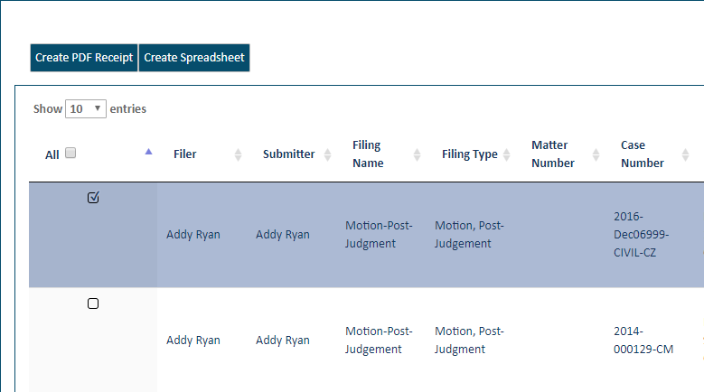704x392 pixels.
Task: Click sort arrows beside Filing Type
Action: click(x=507, y=154)
